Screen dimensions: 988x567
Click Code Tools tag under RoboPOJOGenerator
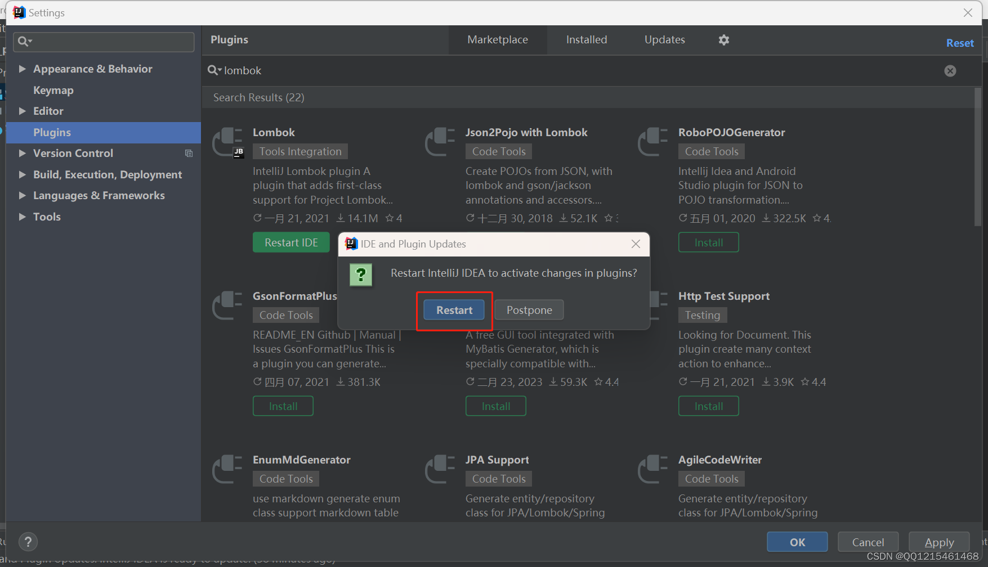[x=712, y=151]
